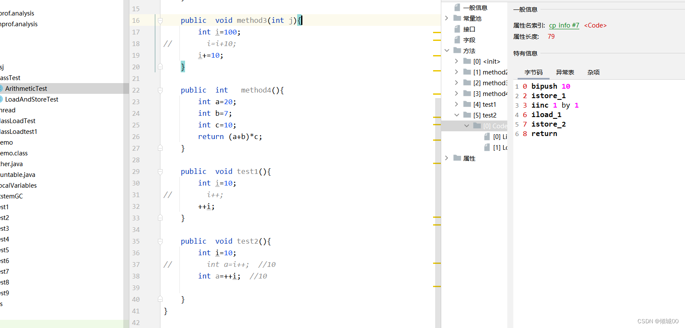
Task: Open the cp_info #7 link
Action: pos(564,25)
